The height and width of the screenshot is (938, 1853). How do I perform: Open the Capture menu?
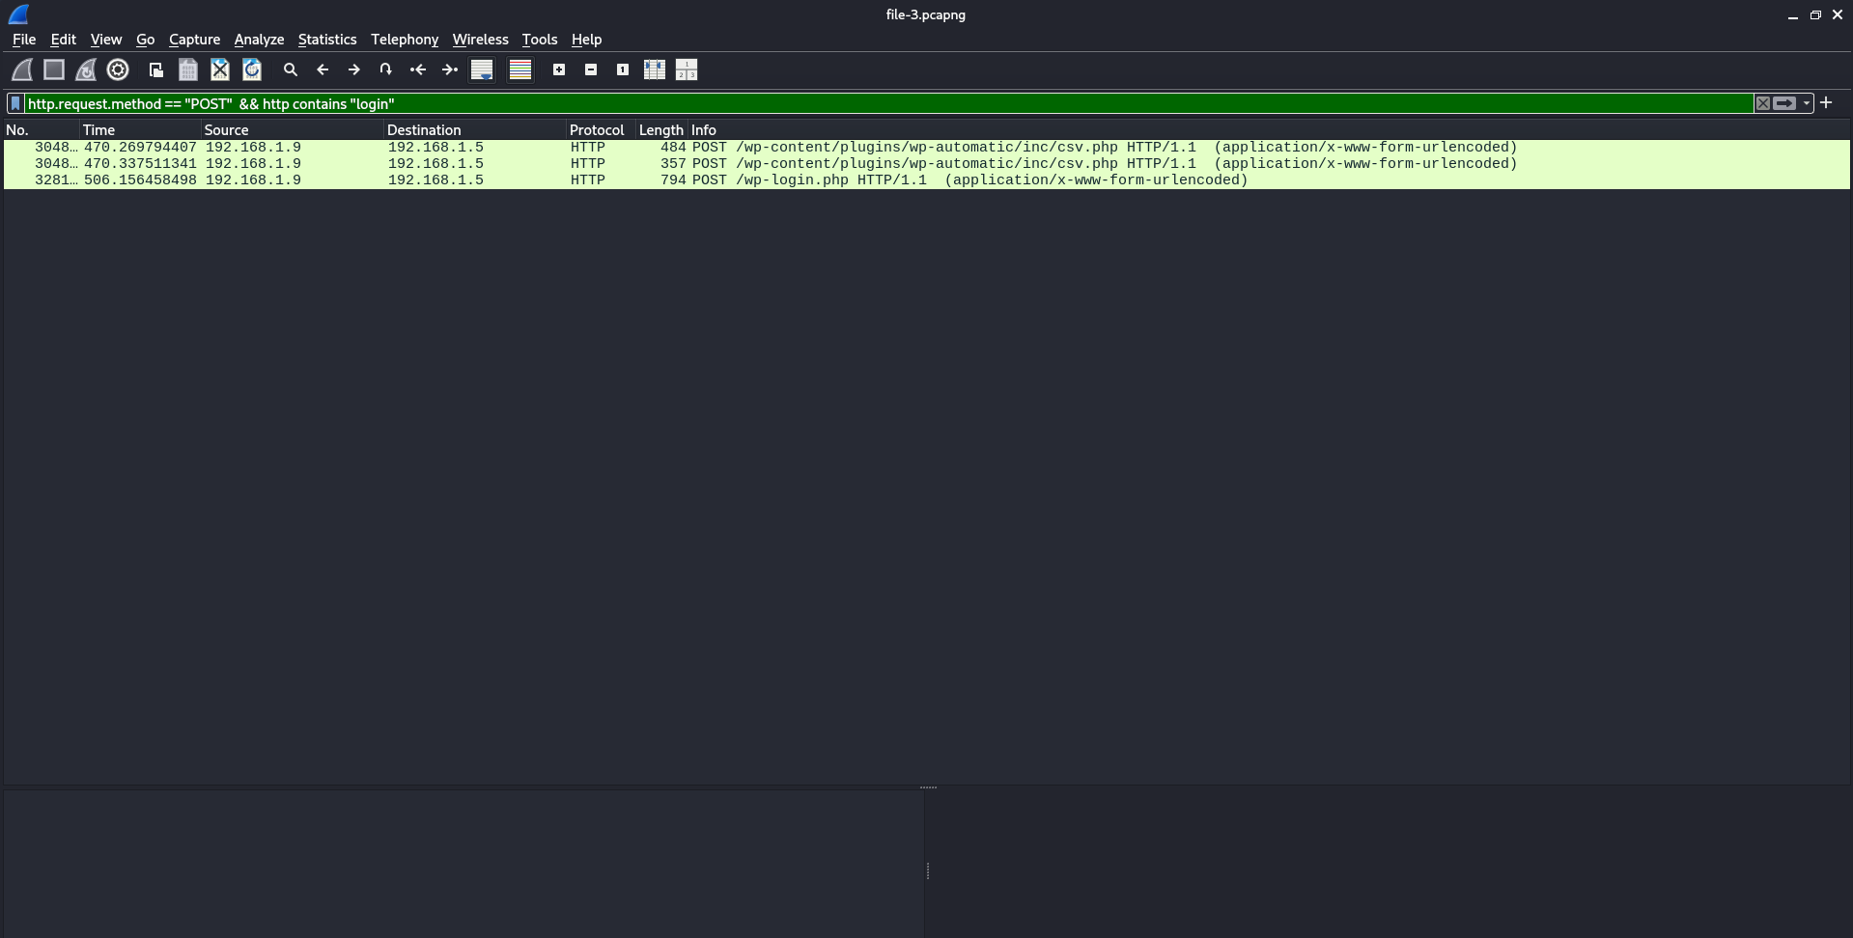tap(194, 40)
